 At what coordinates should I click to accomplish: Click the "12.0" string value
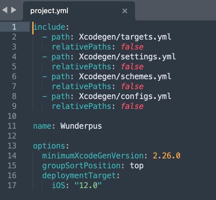click(88, 185)
